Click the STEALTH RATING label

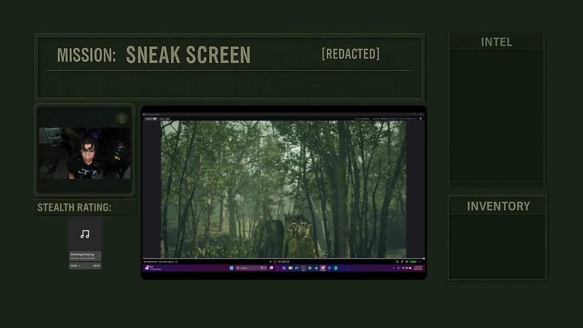[74, 207]
